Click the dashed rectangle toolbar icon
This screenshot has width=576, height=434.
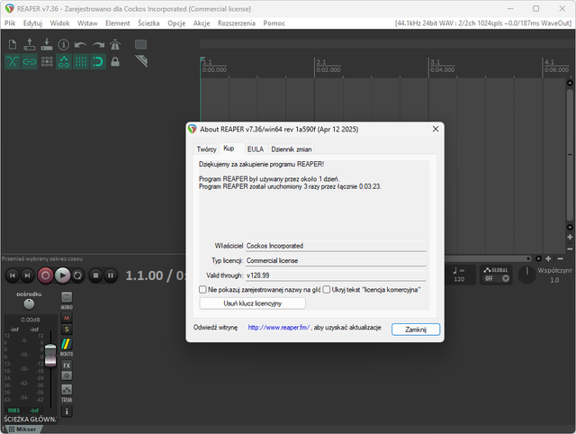[x=140, y=44]
